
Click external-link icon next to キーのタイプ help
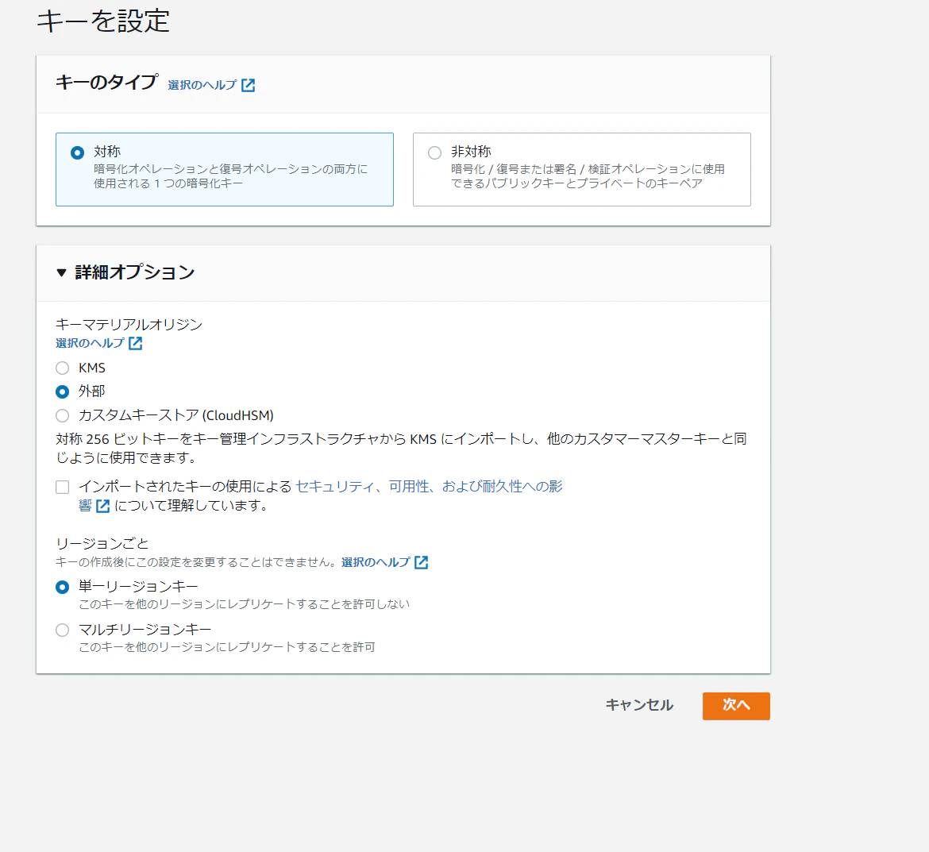tap(249, 85)
